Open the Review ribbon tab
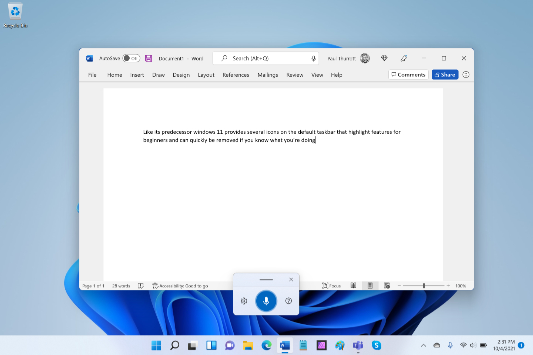 coord(294,75)
